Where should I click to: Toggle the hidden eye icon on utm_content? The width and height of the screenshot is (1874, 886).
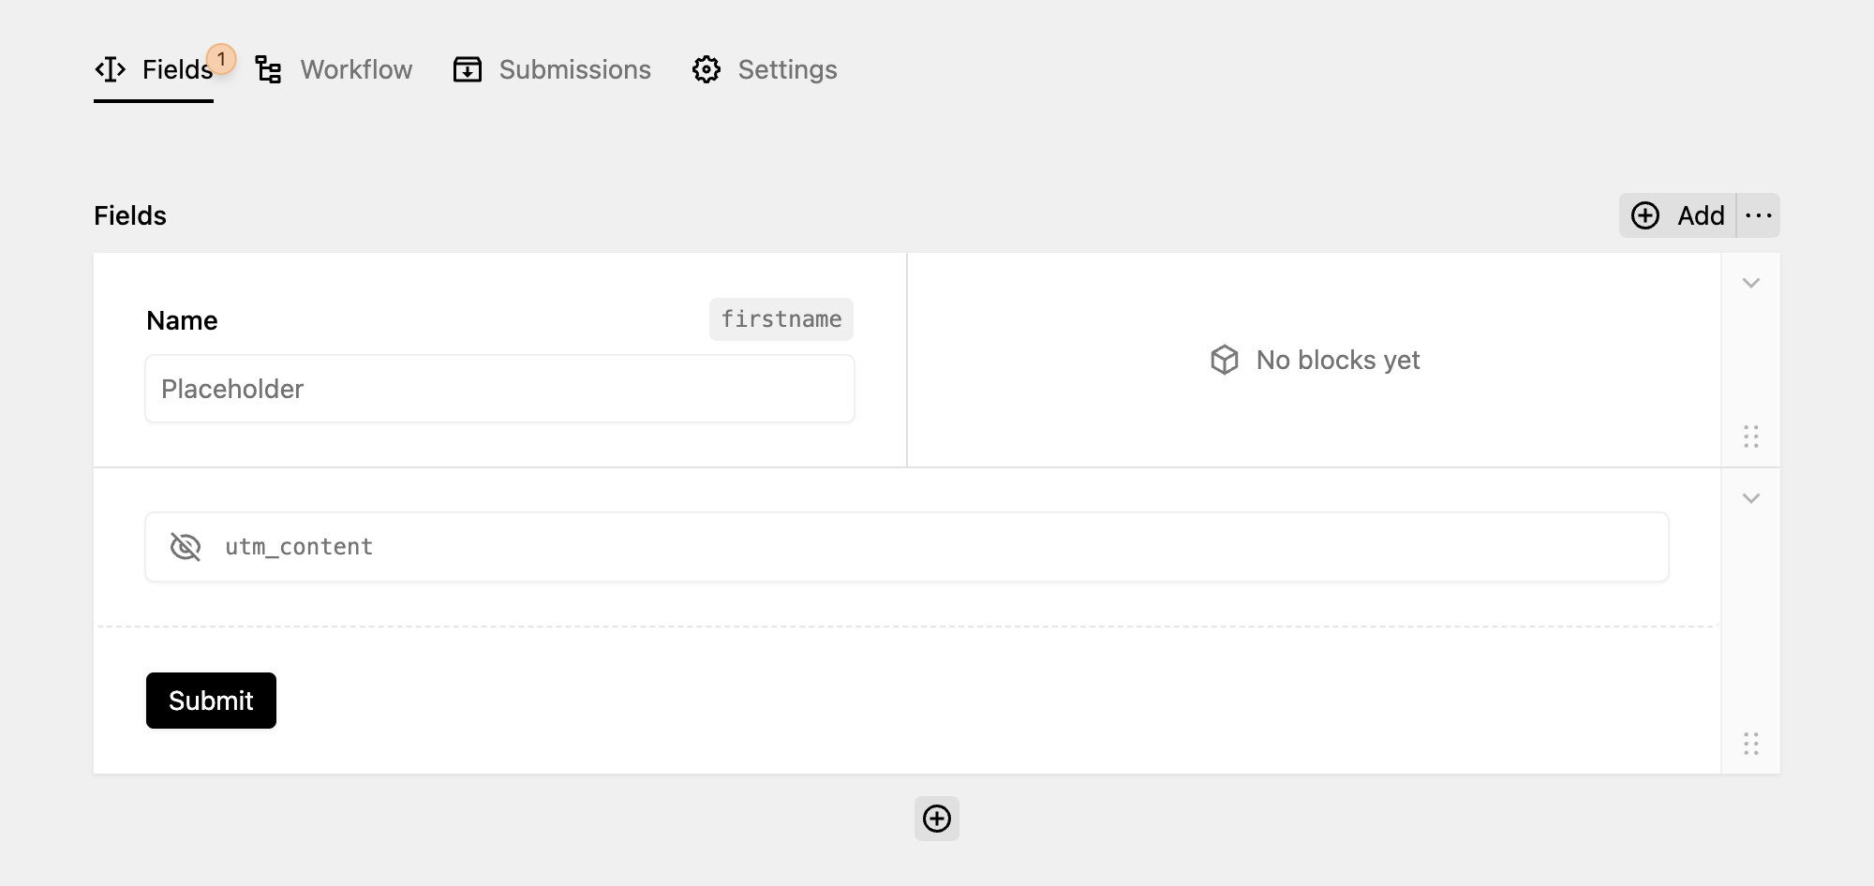(x=186, y=547)
